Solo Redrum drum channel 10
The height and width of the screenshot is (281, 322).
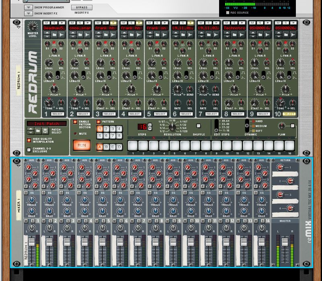(286, 23)
